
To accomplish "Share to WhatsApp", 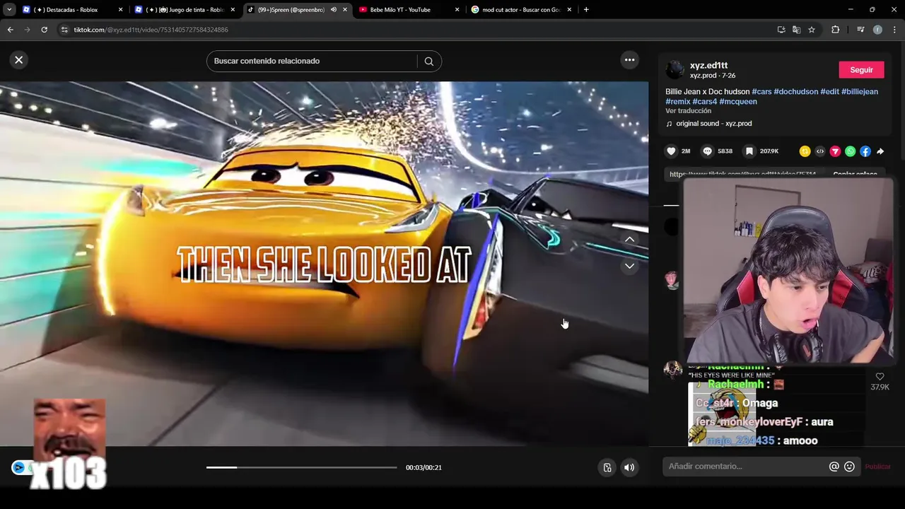I will pos(850,151).
